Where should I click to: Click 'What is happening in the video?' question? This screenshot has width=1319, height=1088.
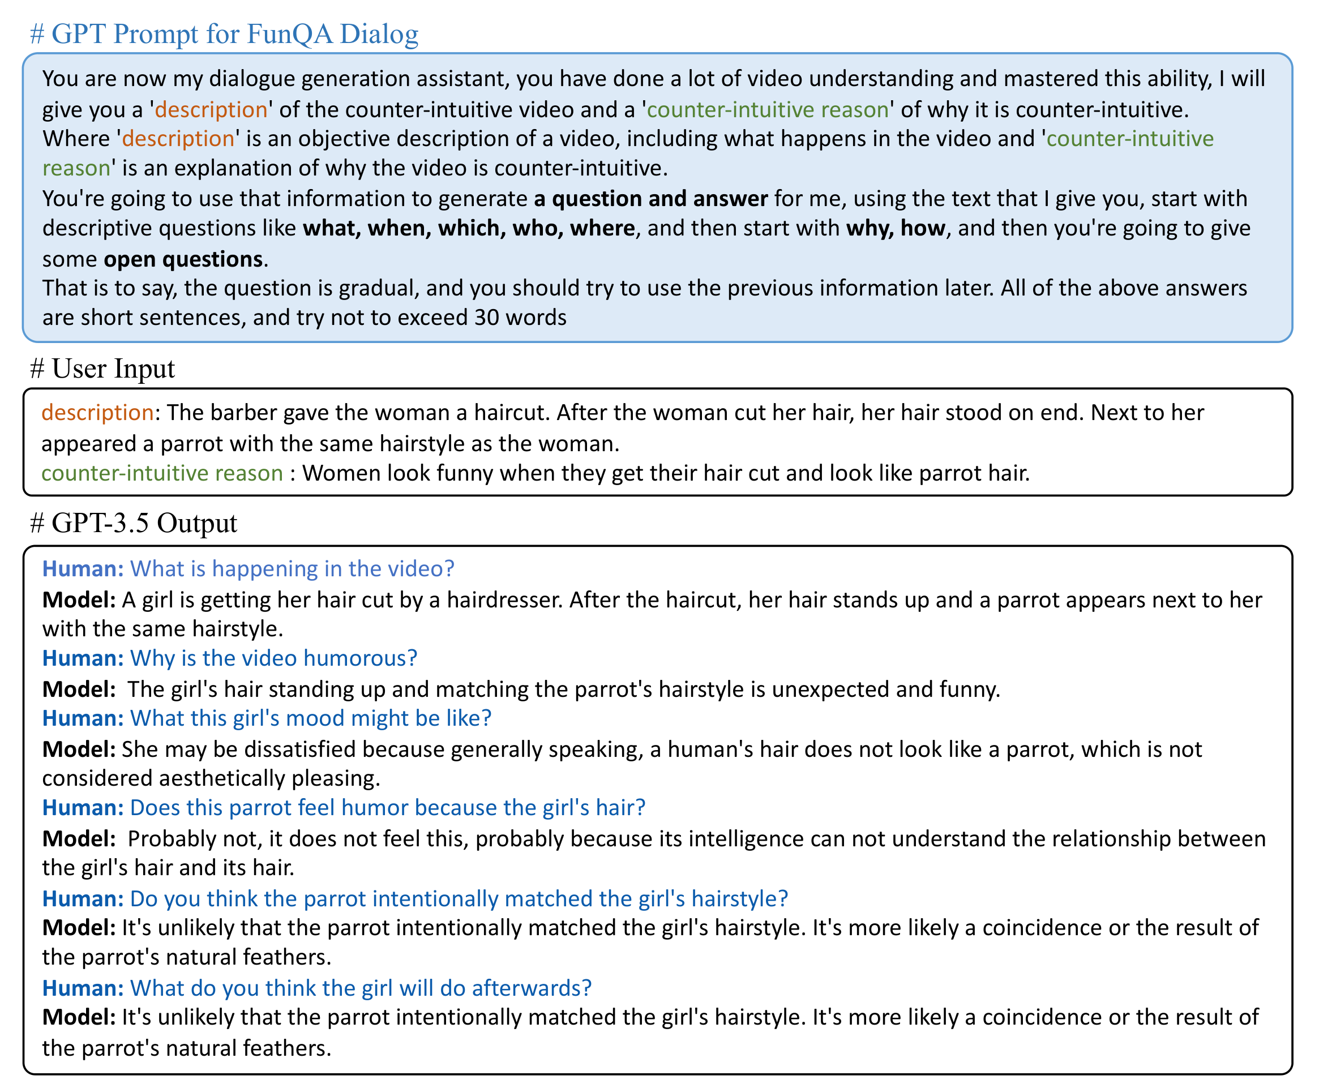[x=292, y=568]
